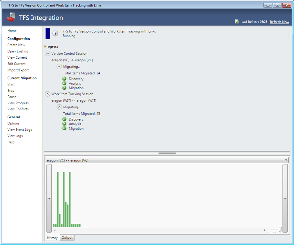
Task: Select the History tab
Action: pos(52,238)
